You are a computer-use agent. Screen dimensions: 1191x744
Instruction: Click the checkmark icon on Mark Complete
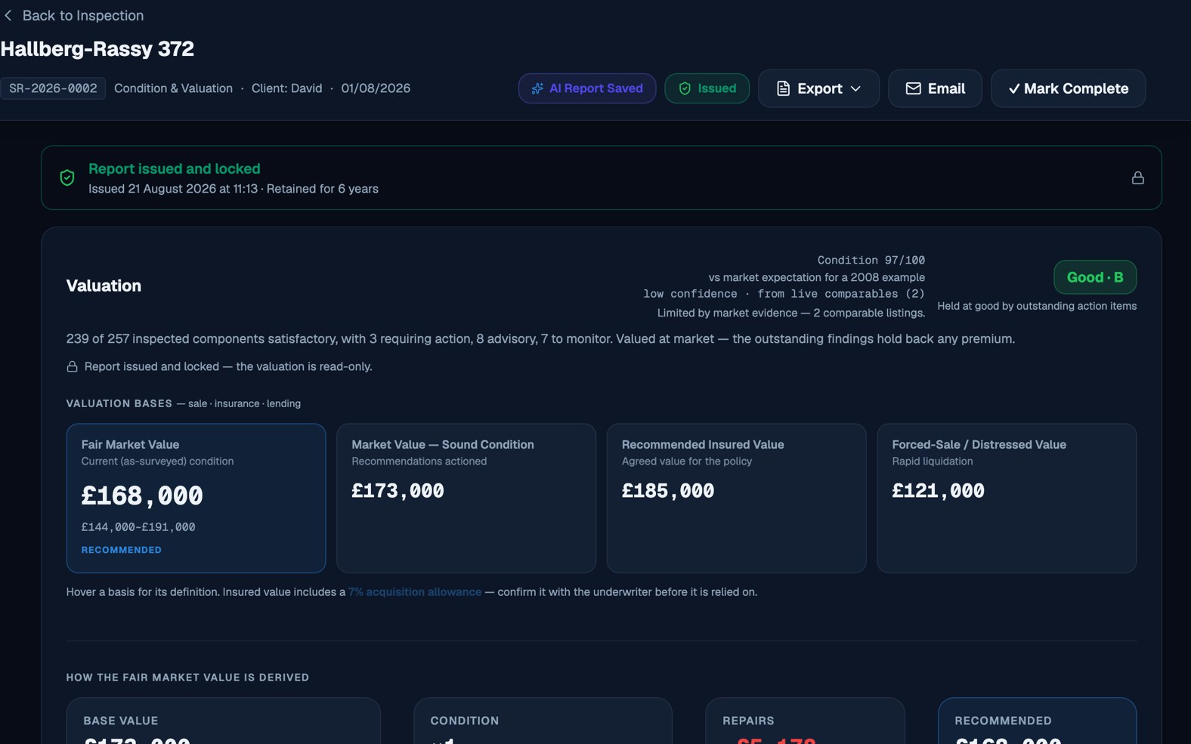point(1014,89)
